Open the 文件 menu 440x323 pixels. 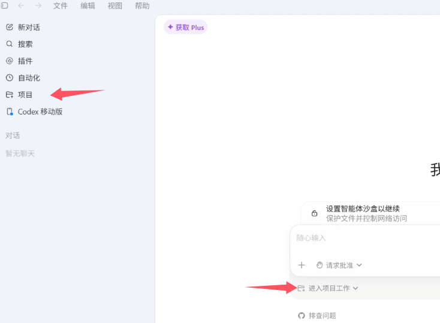coord(61,5)
